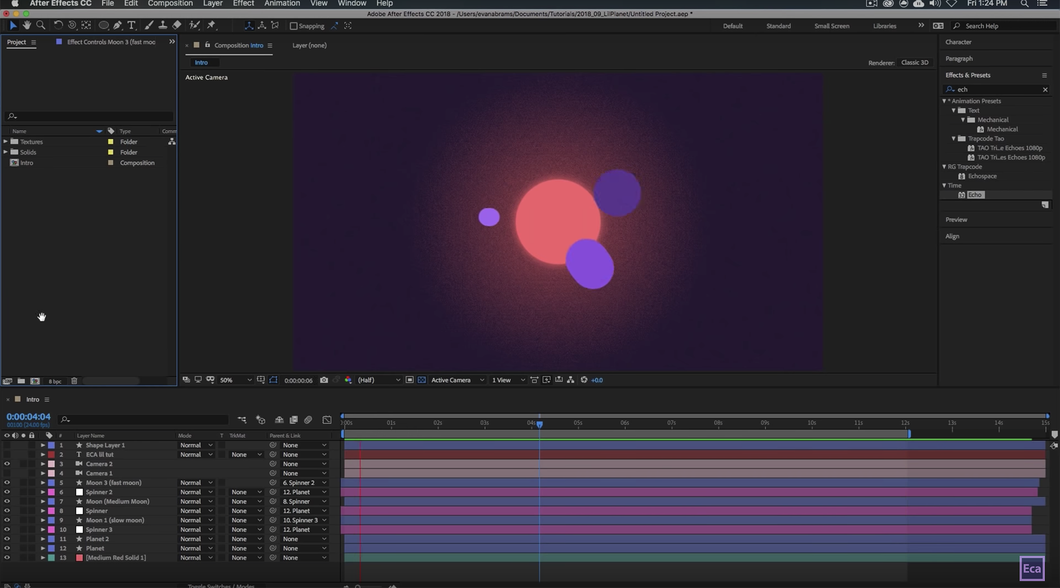Switch to Effect Controls Moon 3 tab
This screenshot has height=588, width=1060.
[111, 42]
